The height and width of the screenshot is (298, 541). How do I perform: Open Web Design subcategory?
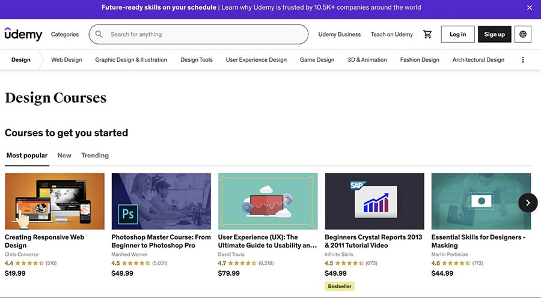tap(66, 60)
